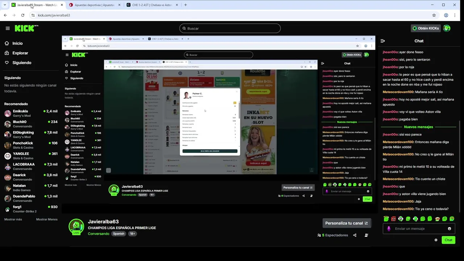Open chat settings gear
This screenshot has height=261, width=464.
coord(436,240)
